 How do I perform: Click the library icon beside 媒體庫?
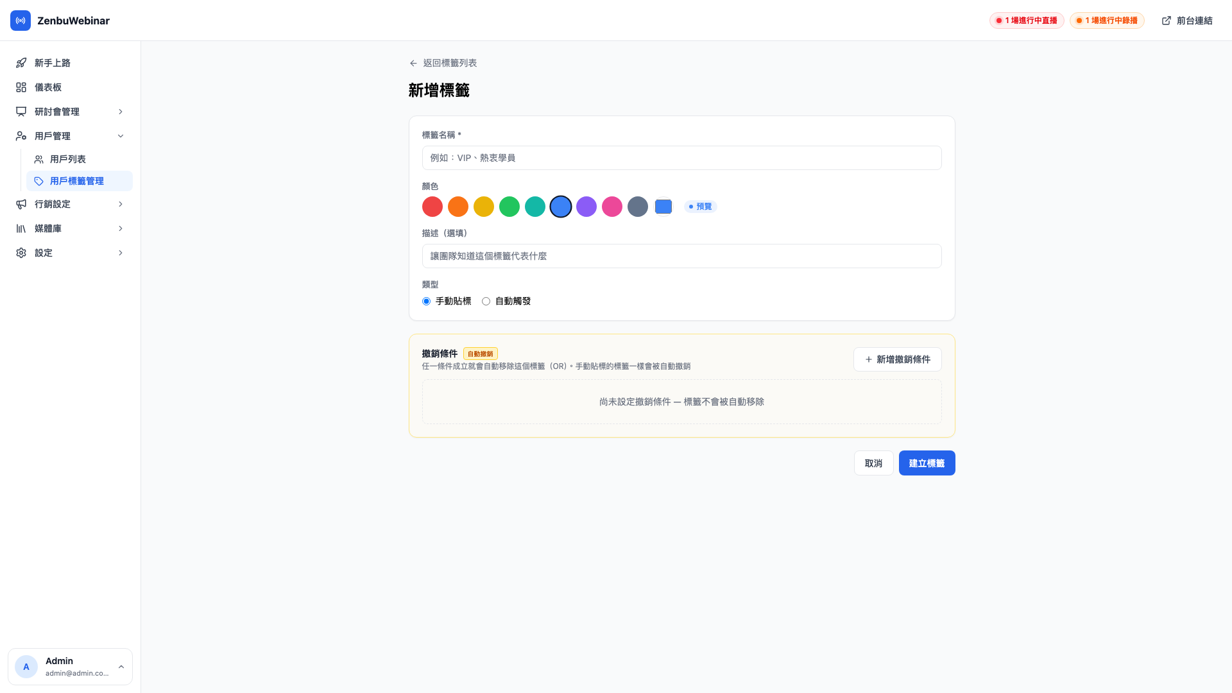point(21,228)
